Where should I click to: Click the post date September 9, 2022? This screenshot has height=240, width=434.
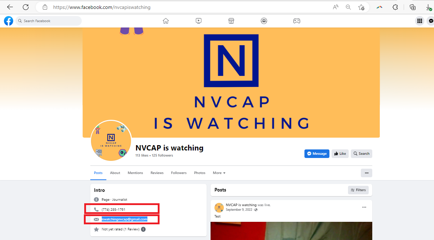(x=239, y=210)
